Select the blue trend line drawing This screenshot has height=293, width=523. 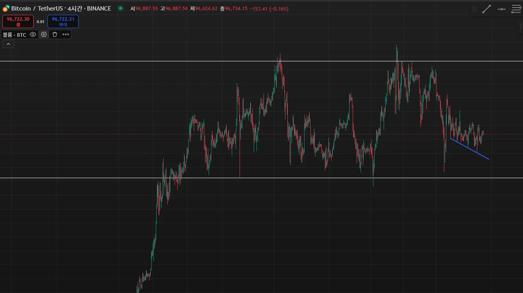pyautogui.click(x=470, y=149)
